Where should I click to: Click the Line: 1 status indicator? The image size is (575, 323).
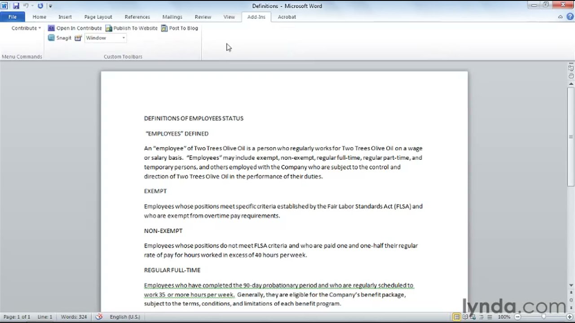[x=45, y=317]
